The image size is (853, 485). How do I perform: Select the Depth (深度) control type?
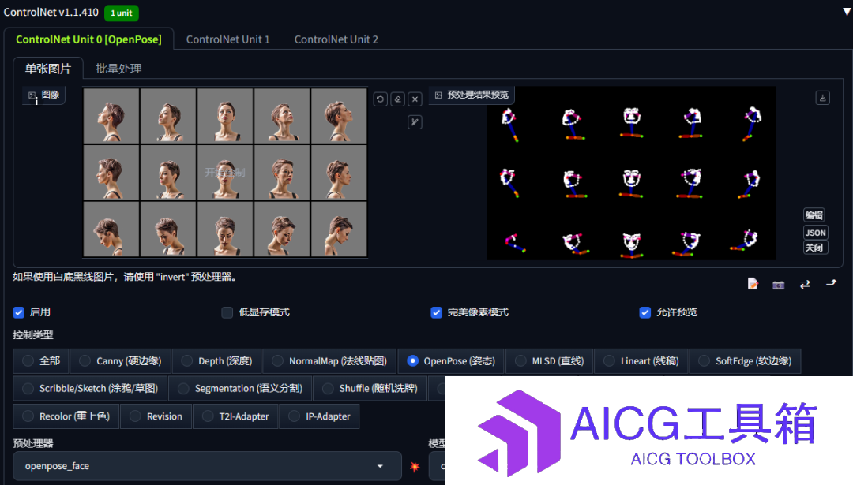pyautogui.click(x=216, y=361)
